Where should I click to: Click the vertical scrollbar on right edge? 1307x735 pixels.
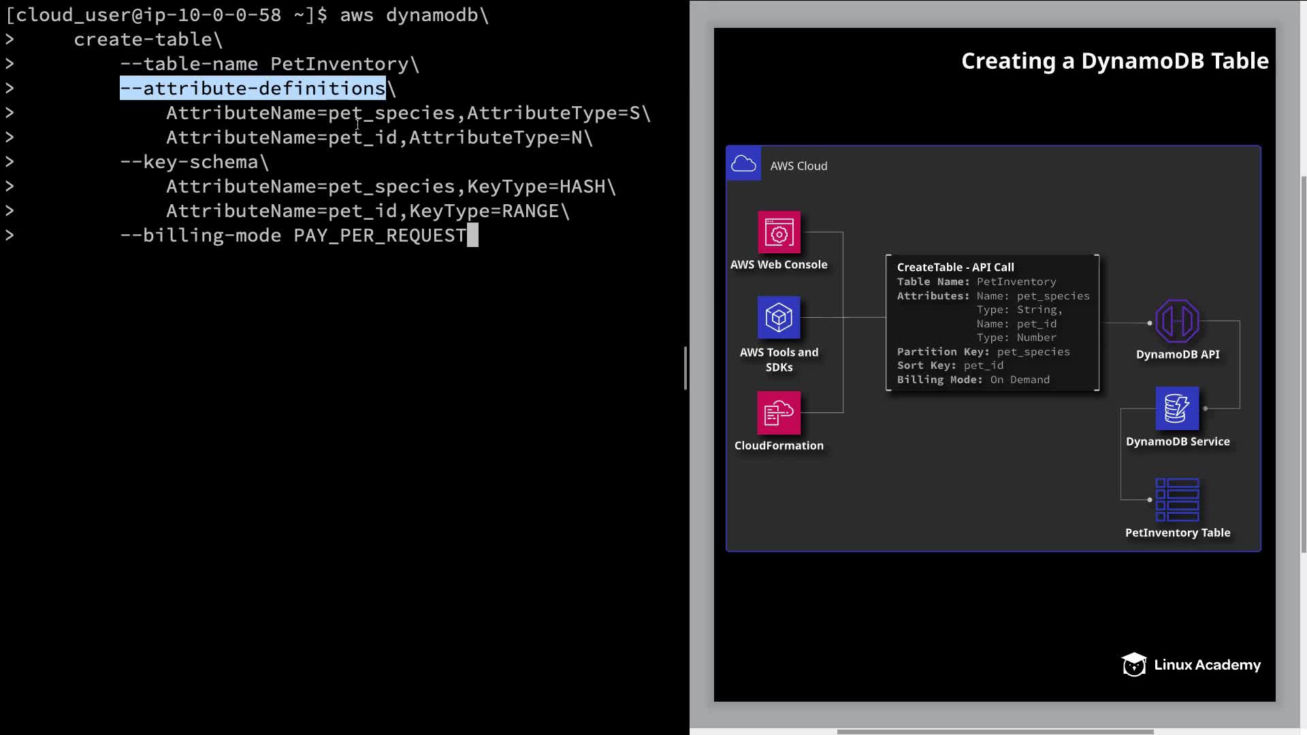[x=1303, y=364]
